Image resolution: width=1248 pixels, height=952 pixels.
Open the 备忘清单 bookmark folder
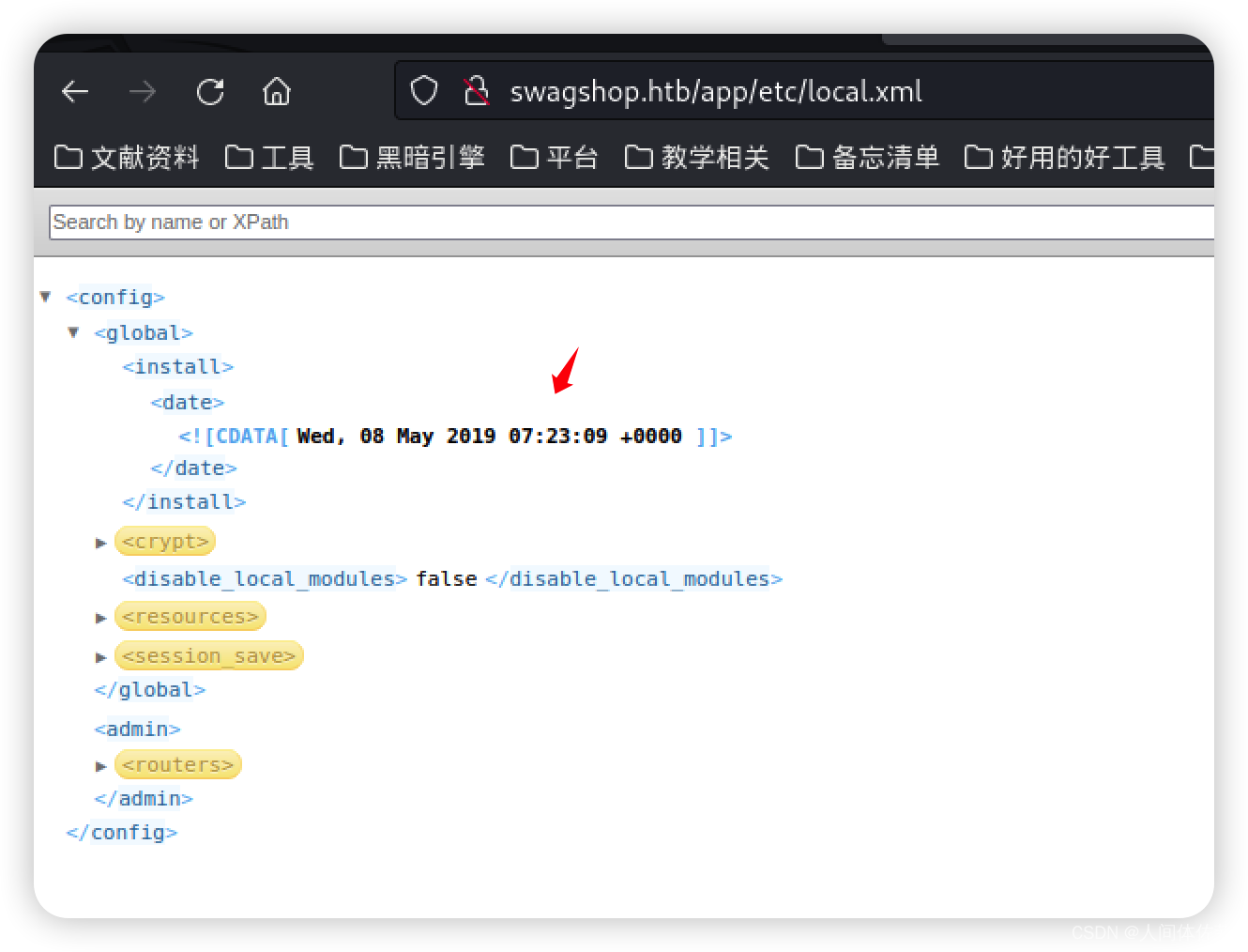point(868,157)
